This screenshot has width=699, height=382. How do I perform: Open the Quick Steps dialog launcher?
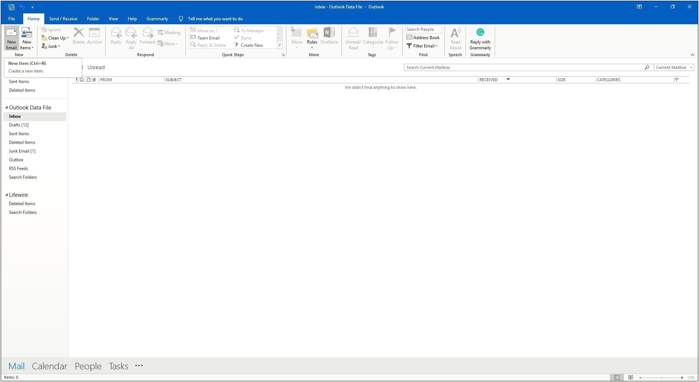click(283, 55)
